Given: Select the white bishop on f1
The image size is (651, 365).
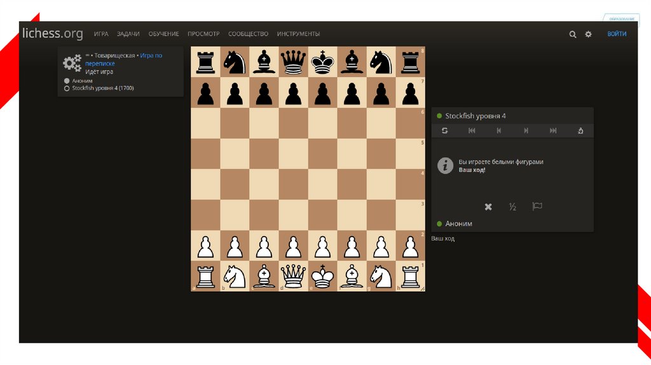Looking at the screenshot, I should pos(352,276).
